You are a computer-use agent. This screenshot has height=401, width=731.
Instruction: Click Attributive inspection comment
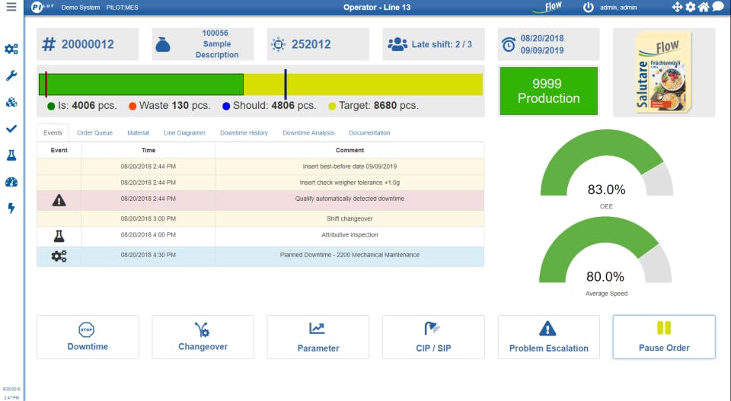350,234
